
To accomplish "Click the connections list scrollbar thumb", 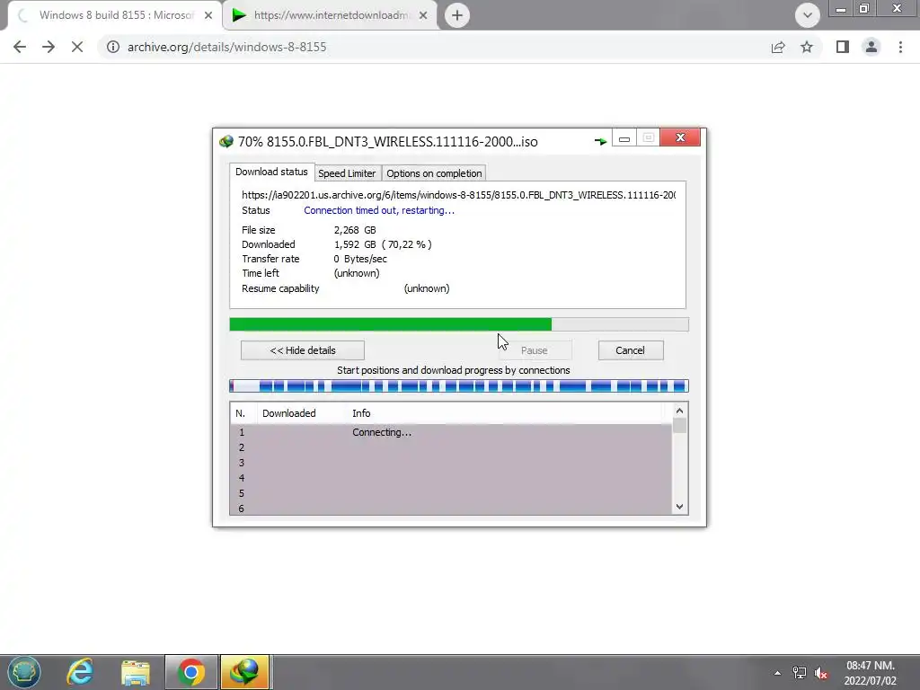I will [679, 425].
